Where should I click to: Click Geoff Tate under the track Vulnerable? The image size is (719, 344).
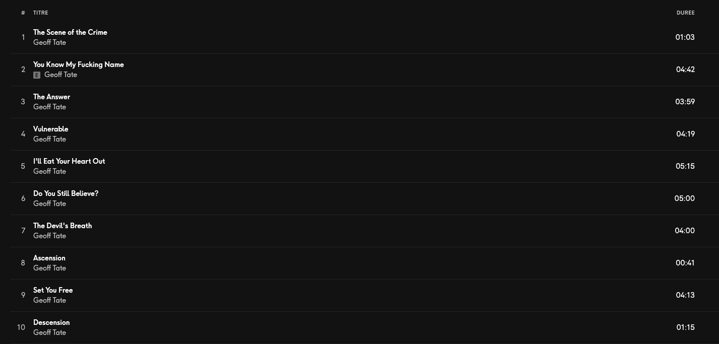(x=49, y=139)
